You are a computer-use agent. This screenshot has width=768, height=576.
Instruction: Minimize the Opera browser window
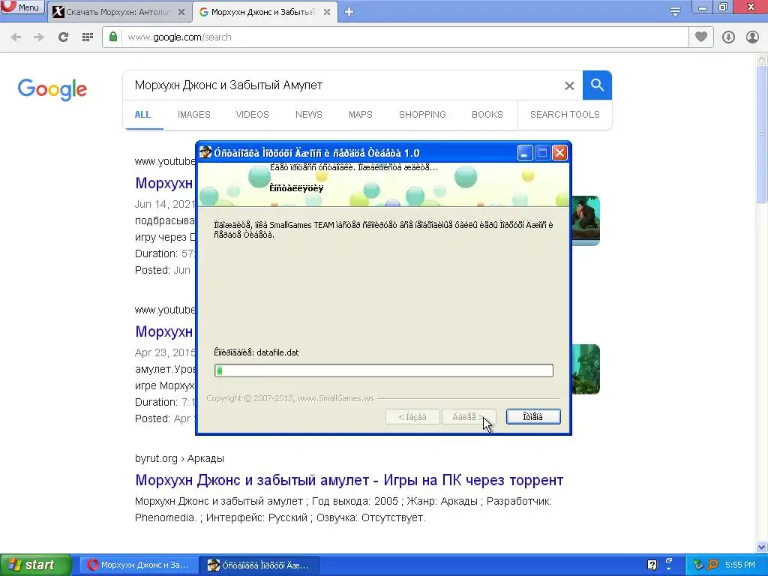coord(702,7)
